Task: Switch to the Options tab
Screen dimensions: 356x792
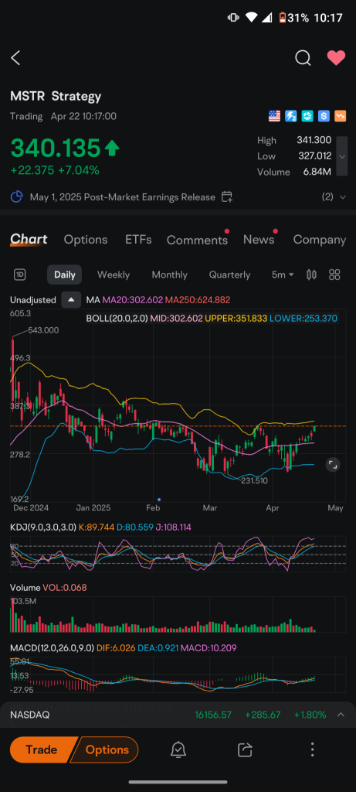Action: point(86,240)
